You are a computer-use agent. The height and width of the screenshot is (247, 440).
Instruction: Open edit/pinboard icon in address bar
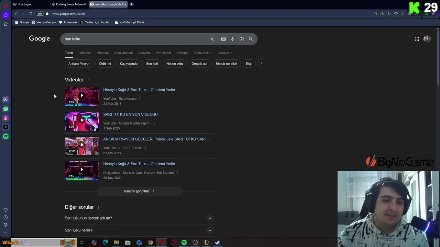375,14
